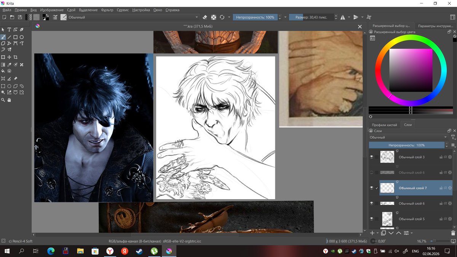The height and width of the screenshot is (257, 457).
Task: Click the wrap-around mode toolbar icon
Action: point(369,17)
